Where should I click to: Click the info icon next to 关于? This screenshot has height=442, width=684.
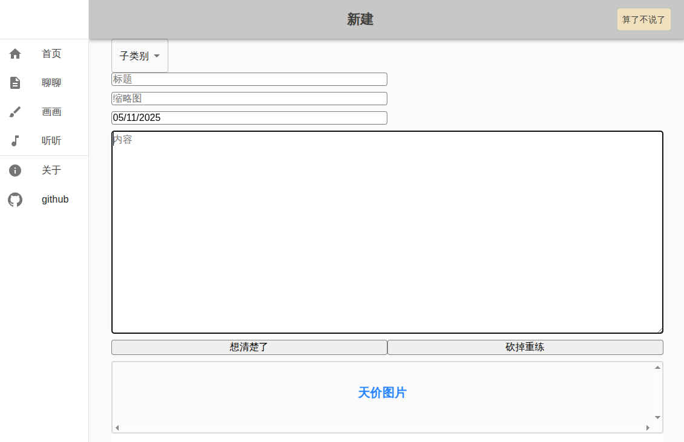tap(15, 171)
